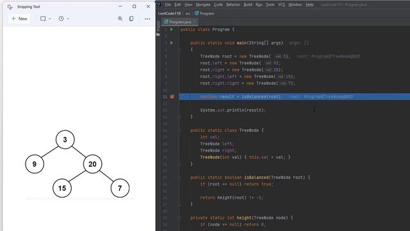The image size is (410, 231).
Task: Open the Navigate menu
Action: (x=203, y=4)
